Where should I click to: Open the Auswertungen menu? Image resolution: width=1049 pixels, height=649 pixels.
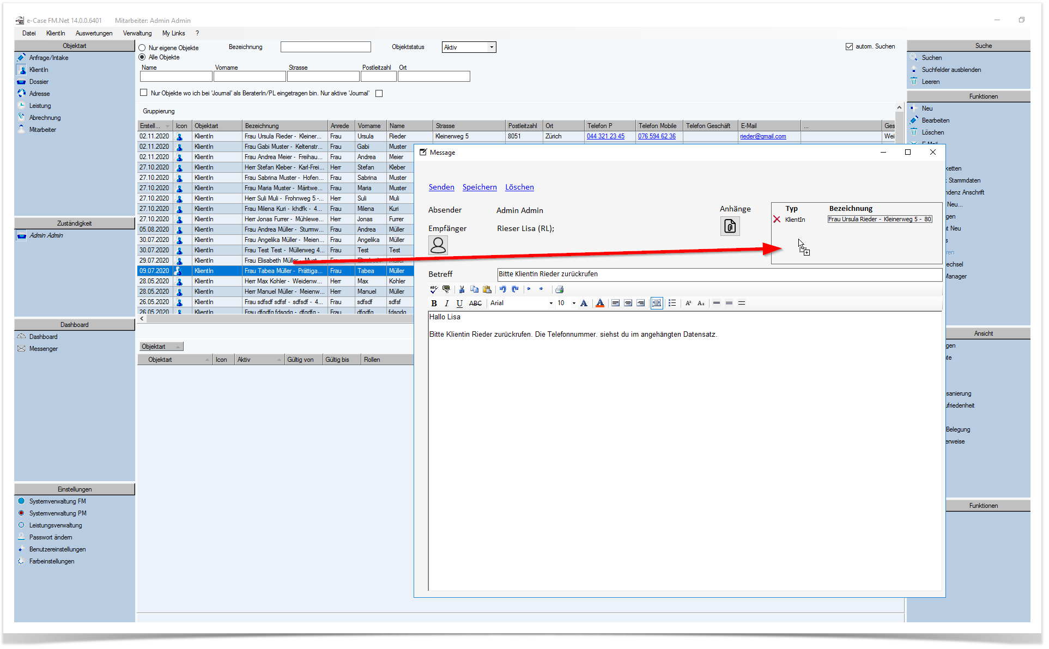pyautogui.click(x=94, y=33)
